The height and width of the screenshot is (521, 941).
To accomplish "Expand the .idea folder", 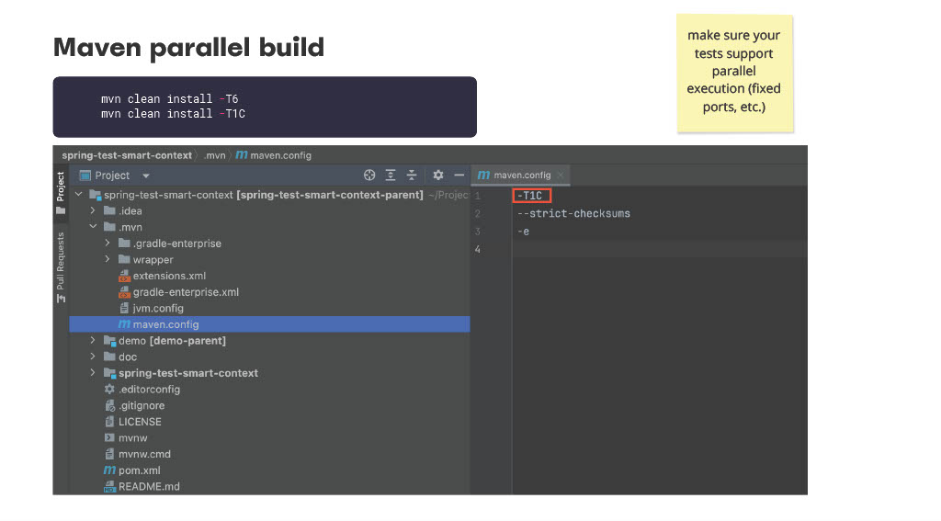I will (x=93, y=210).
